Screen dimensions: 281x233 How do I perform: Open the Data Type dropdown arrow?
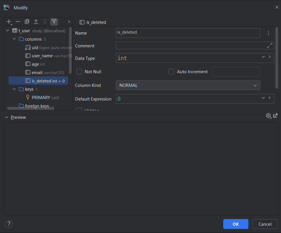point(263,57)
